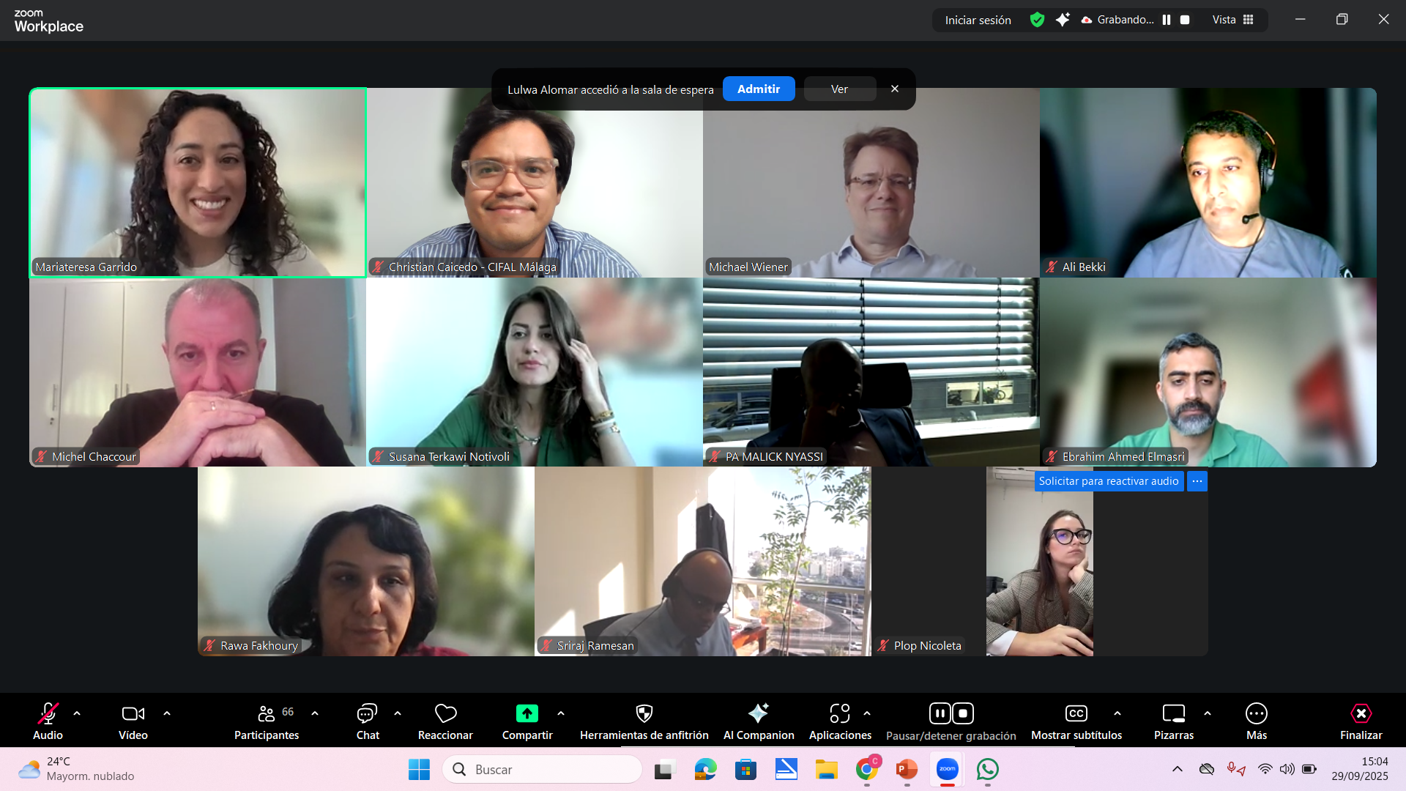Unmute using the Audio microphone button
Viewport: 1406px width, 791px height.
tap(48, 714)
